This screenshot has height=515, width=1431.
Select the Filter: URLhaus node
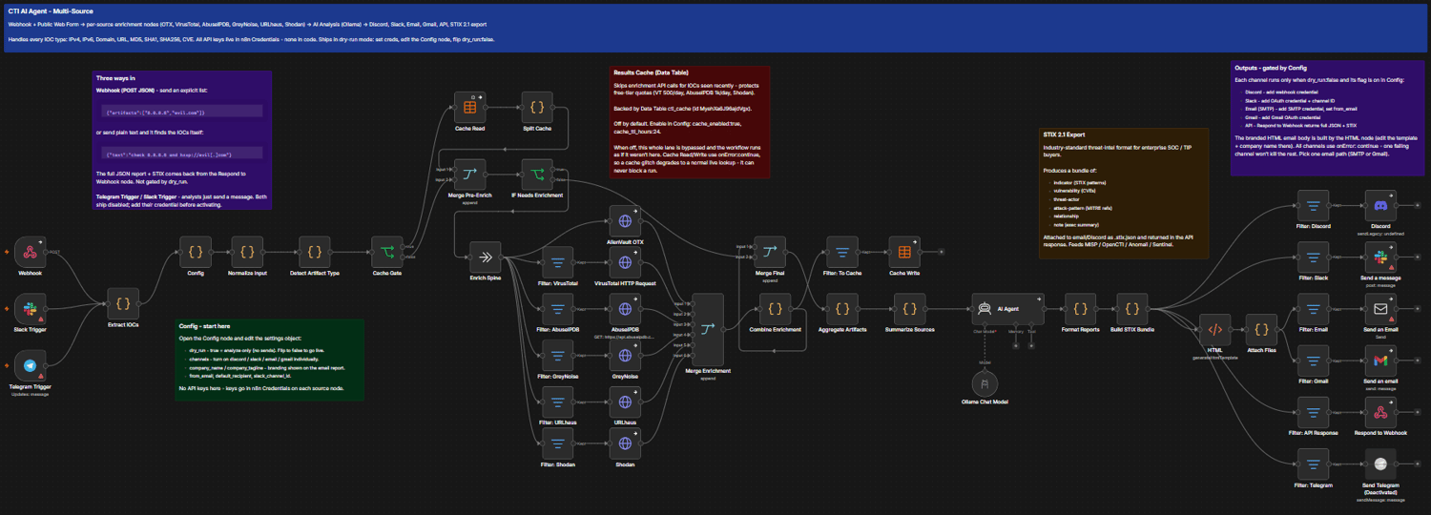pos(558,402)
